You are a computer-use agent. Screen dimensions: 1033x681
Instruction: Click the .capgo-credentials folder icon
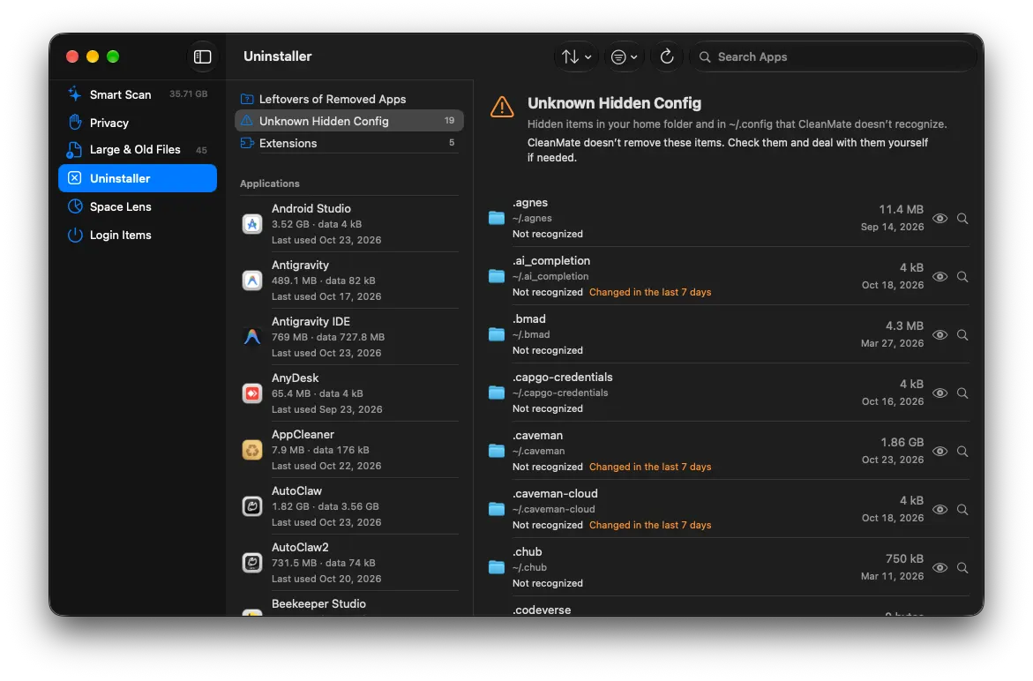(497, 393)
